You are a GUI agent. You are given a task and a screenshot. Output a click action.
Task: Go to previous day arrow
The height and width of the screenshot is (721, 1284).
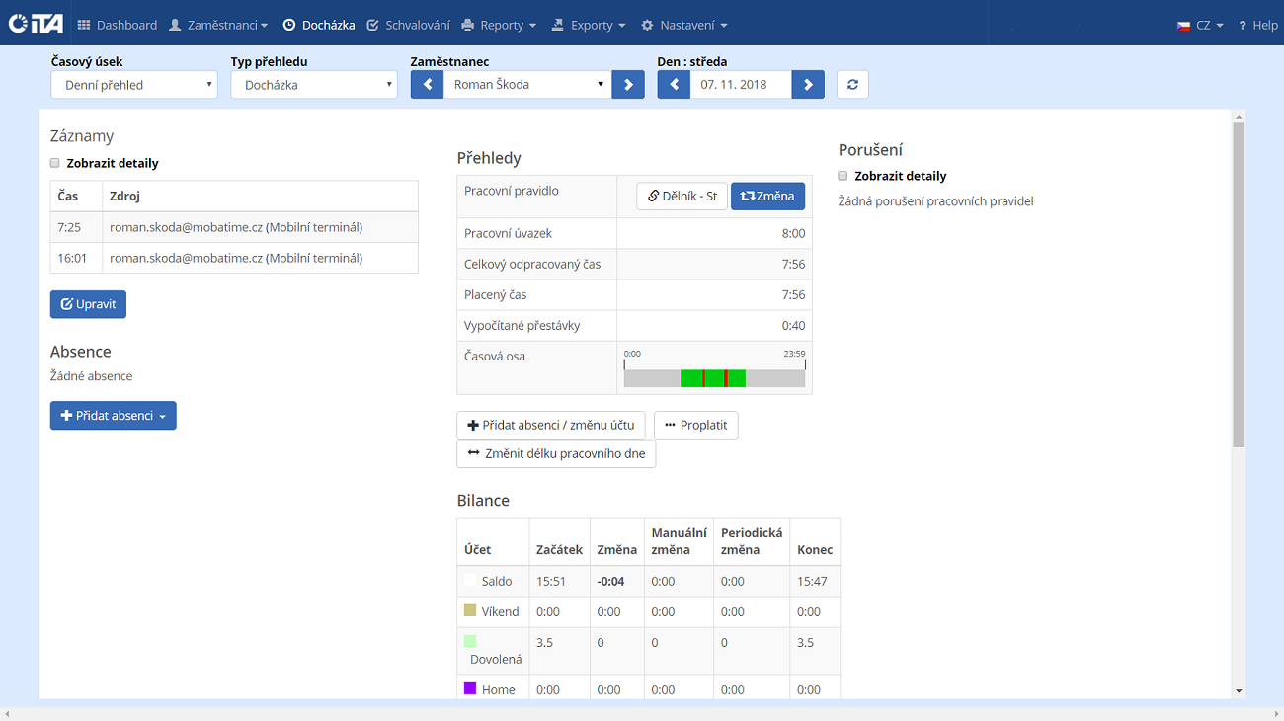click(x=674, y=85)
